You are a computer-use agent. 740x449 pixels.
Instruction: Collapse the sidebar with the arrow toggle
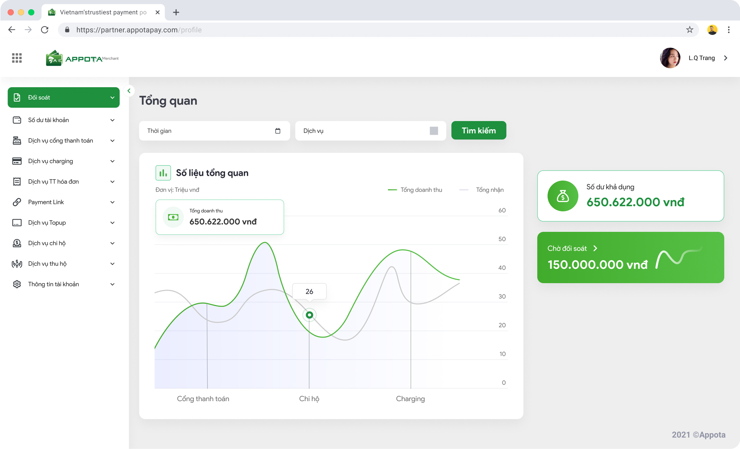click(129, 91)
